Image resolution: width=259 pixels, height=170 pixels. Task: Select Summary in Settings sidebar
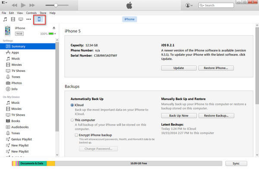coord(28,46)
